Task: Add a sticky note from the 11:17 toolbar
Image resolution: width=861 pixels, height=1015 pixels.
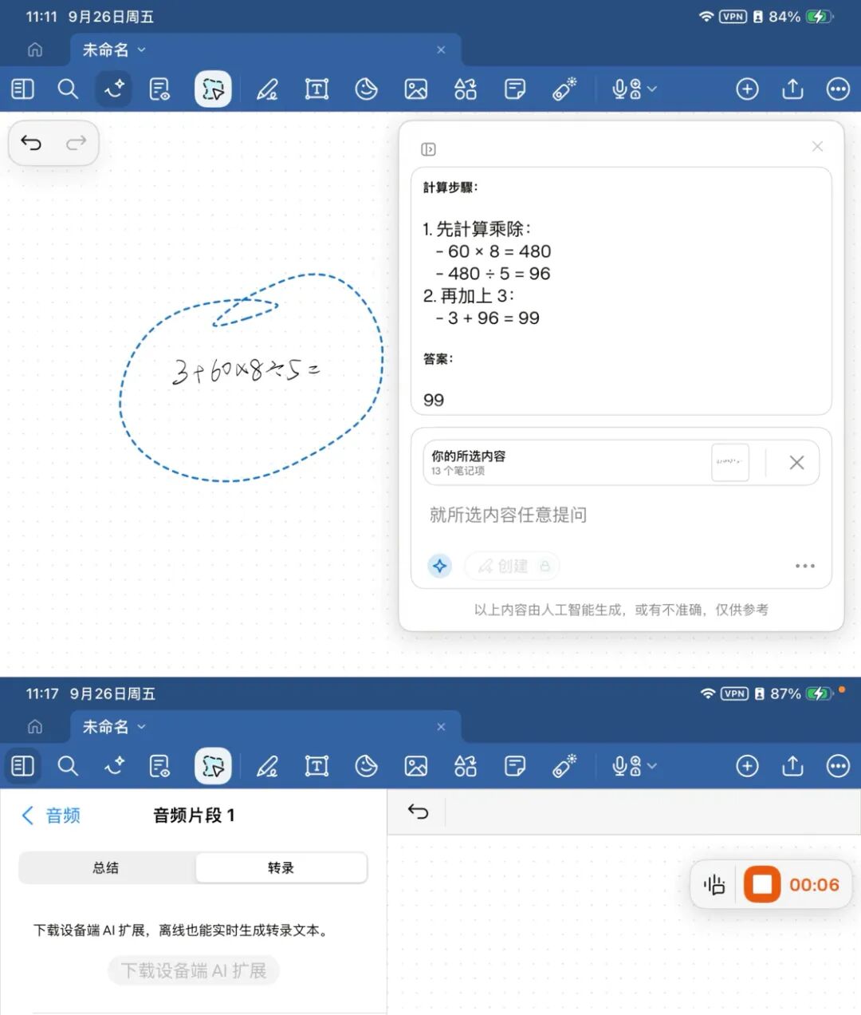Action: click(515, 766)
